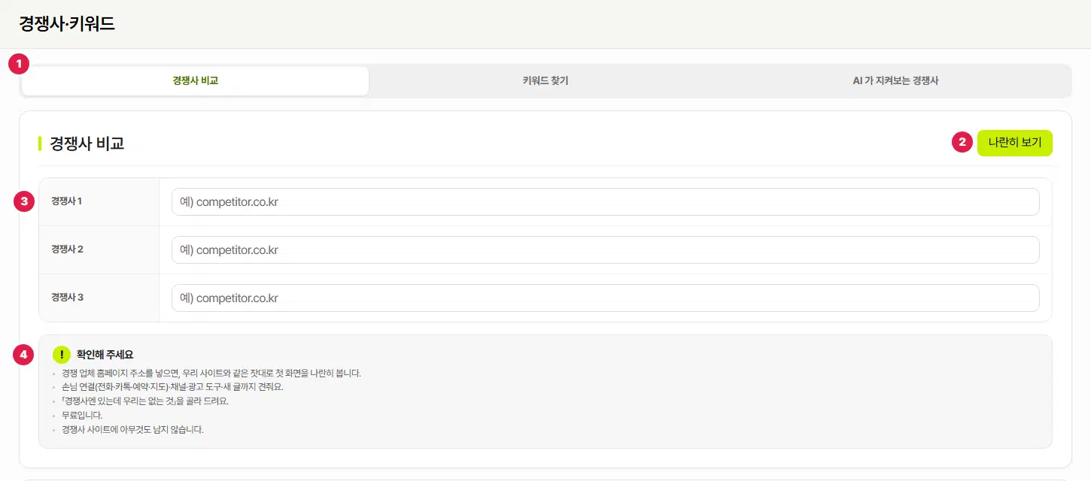Click the 경쟁사 1 row label
Viewport: 1091px width, 481px height.
67,201
